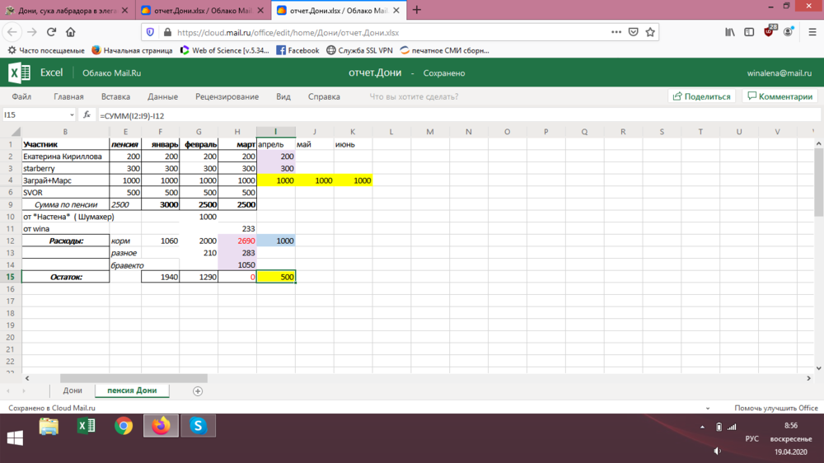This screenshot has width=824, height=463.
Task: Open the Windows Start menu
Action: pos(15,437)
